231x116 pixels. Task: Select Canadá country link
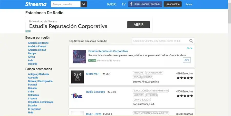(32, 88)
